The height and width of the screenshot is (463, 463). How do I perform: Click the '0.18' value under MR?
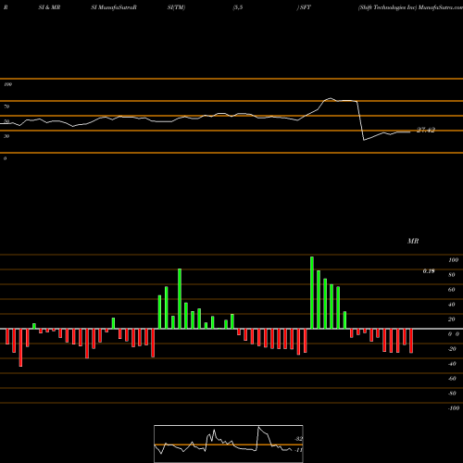click(x=429, y=271)
